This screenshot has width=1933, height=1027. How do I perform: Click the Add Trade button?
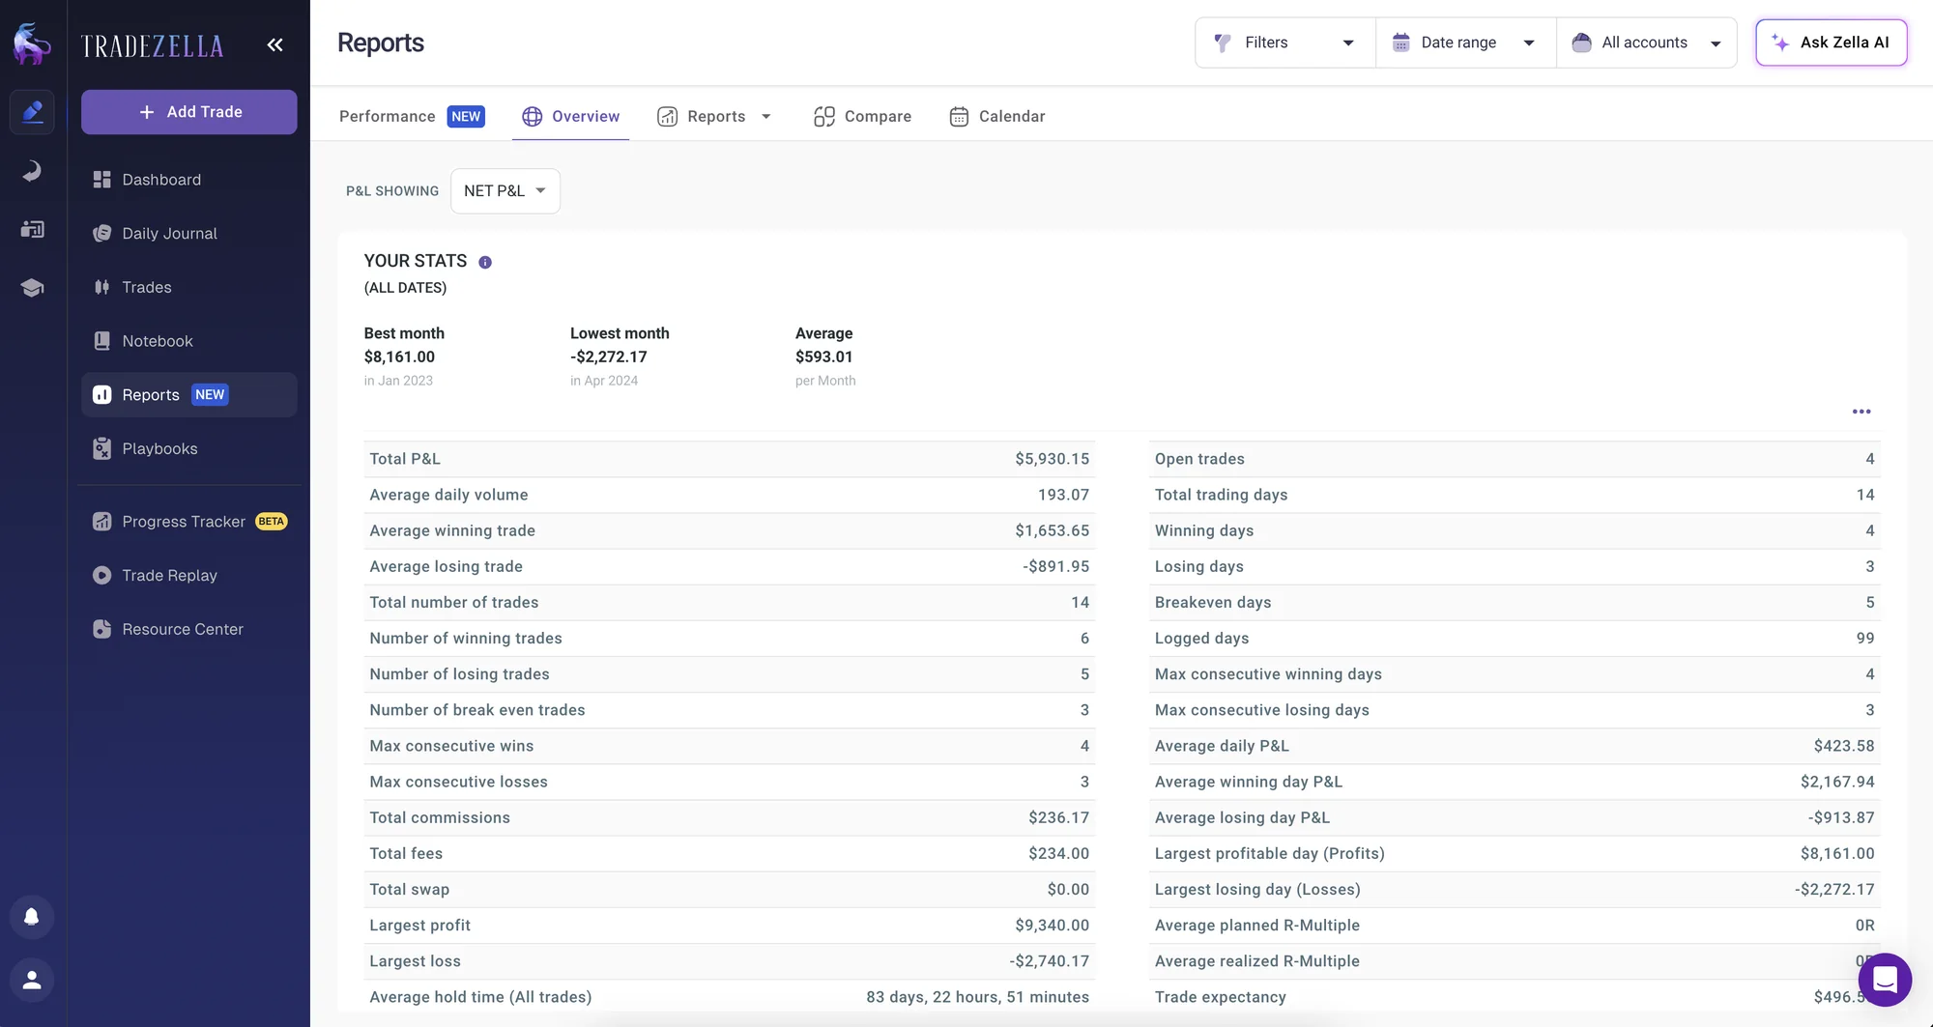coord(189,112)
